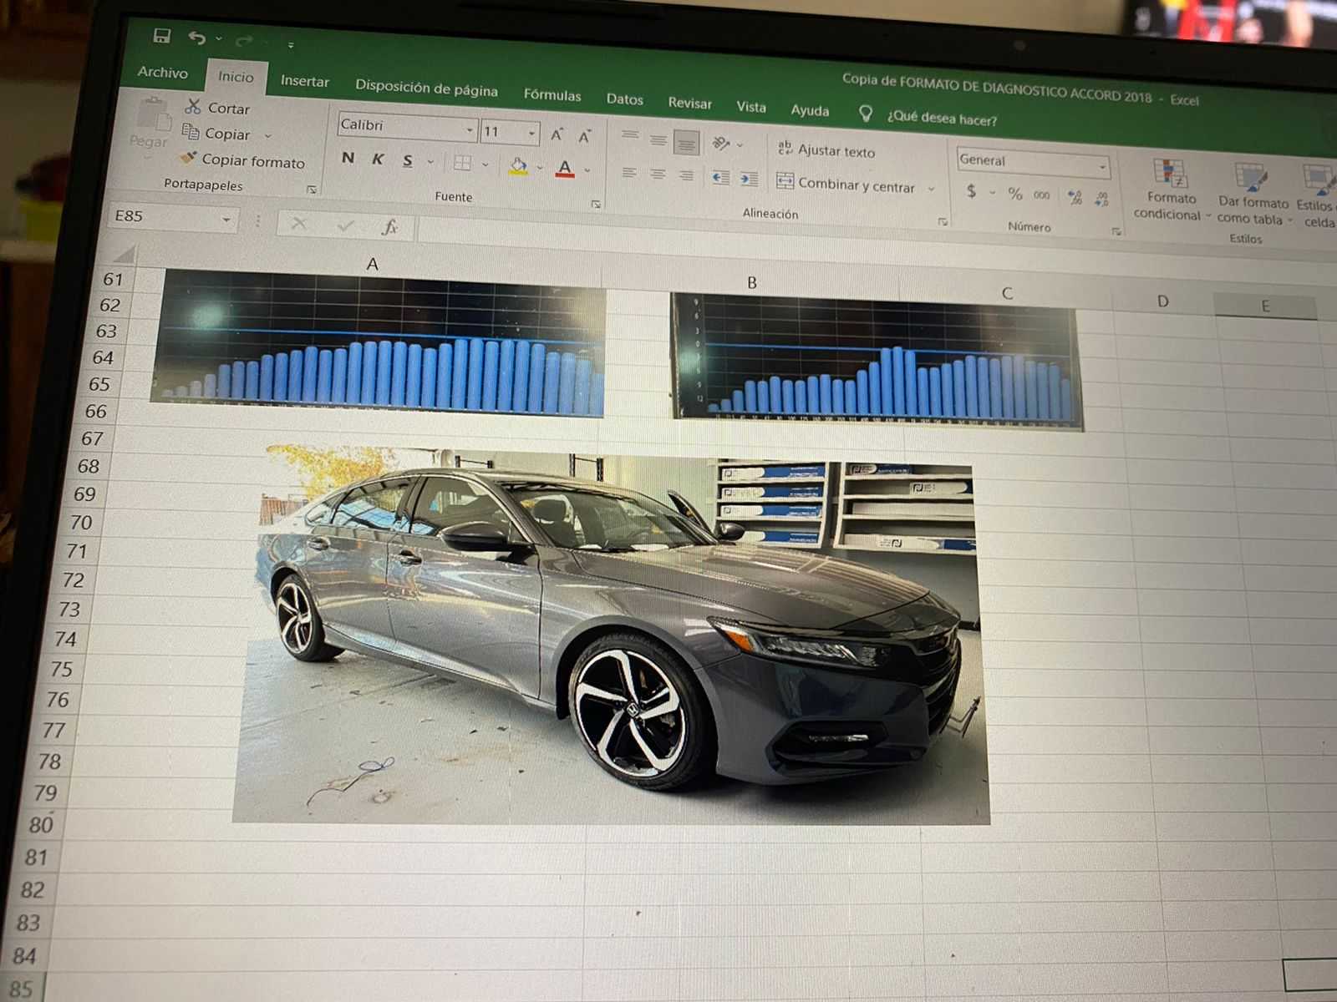This screenshot has height=1002, width=1337.
Task: Toggle right horizontal alignment
Action: tap(686, 176)
